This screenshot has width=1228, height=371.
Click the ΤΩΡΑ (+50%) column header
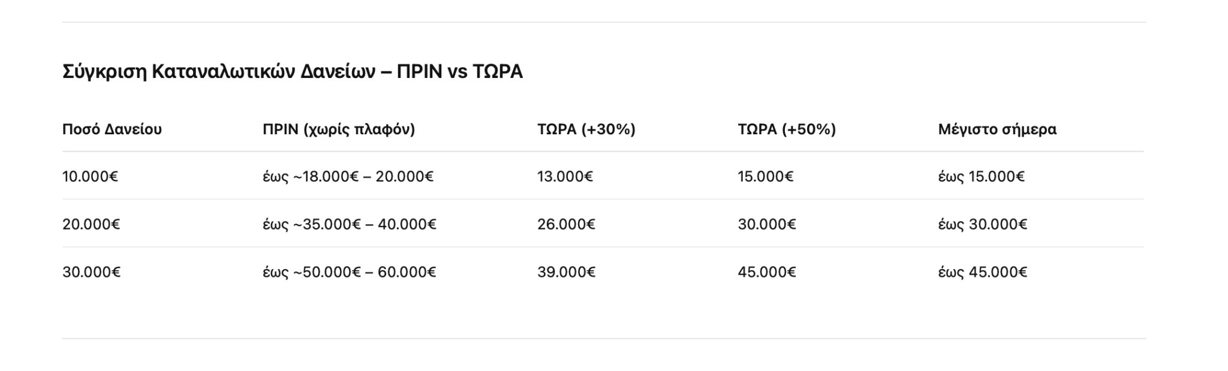787,129
